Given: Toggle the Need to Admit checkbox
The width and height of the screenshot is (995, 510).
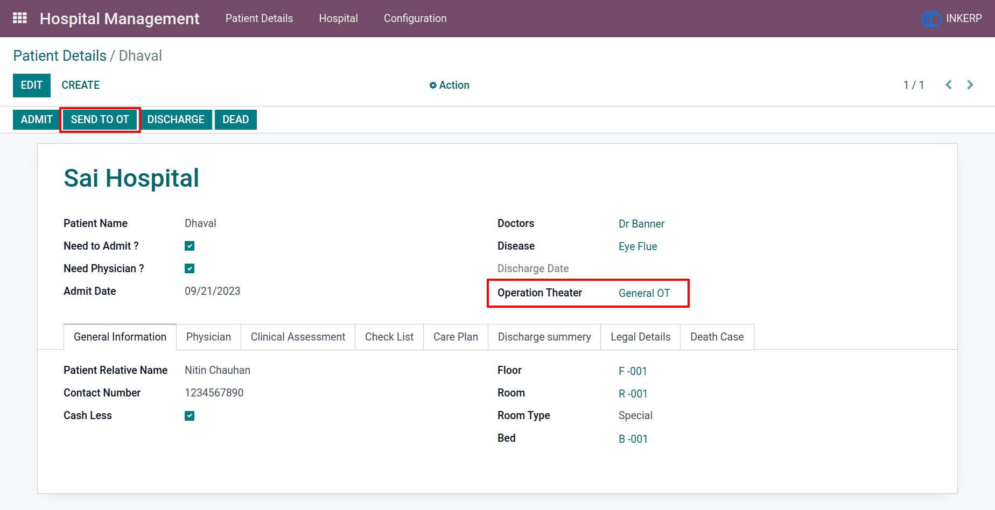Looking at the screenshot, I should pyautogui.click(x=190, y=246).
